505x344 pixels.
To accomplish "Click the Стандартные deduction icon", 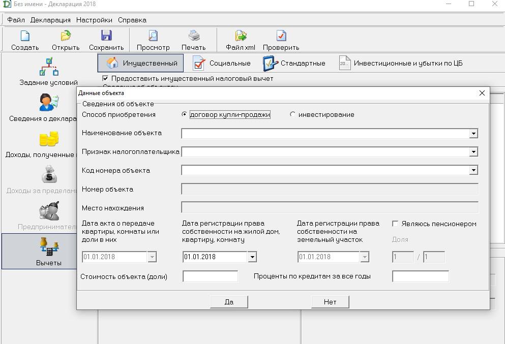I will (x=270, y=63).
